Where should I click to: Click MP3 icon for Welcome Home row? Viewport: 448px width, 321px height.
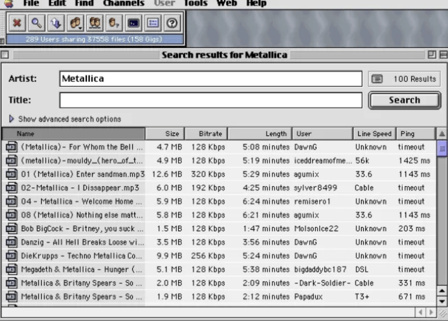(11, 201)
